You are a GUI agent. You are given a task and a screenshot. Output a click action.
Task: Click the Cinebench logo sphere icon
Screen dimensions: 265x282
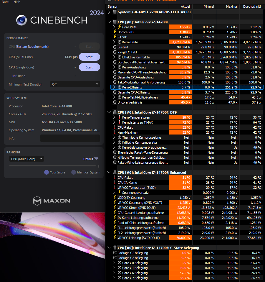[x=21, y=20]
